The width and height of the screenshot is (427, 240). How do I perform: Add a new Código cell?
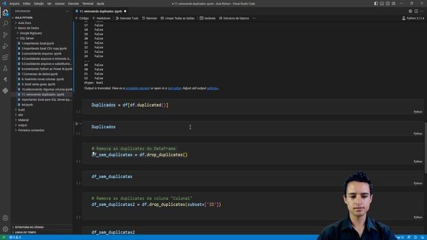point(82,18)
